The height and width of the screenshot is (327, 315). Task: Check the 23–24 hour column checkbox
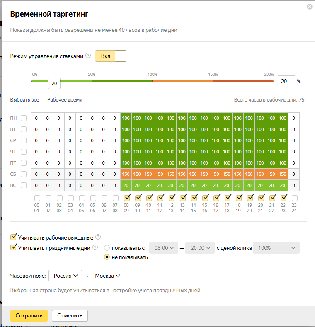click(x=295, y=198)
